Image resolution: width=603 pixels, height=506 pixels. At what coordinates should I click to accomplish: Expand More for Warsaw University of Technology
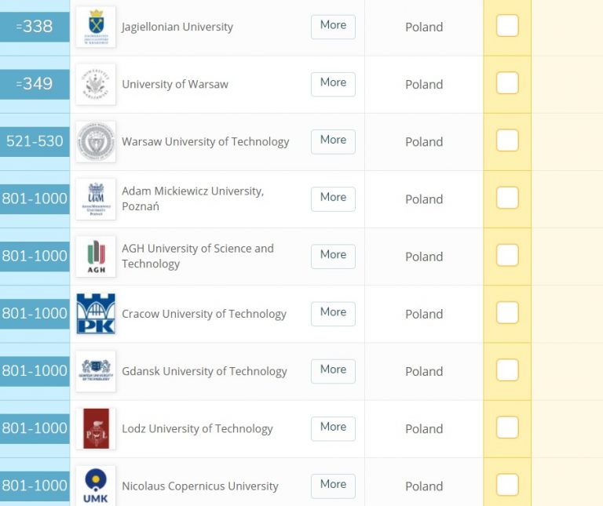coord(333,141)
